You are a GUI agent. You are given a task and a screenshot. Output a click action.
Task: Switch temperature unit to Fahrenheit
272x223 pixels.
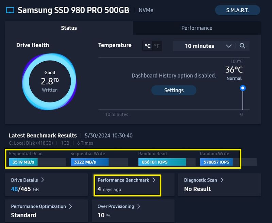point(157,46)
